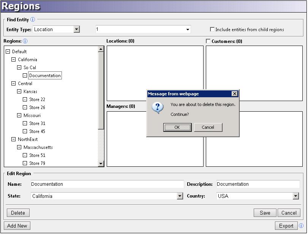Collapse the NorthEast region node

point(14,139)
